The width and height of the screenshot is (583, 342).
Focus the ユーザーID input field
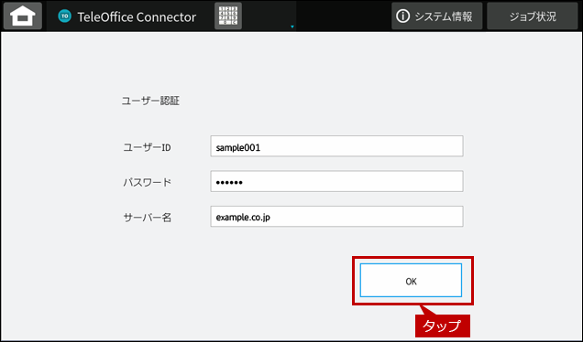[x=336, y=146]
